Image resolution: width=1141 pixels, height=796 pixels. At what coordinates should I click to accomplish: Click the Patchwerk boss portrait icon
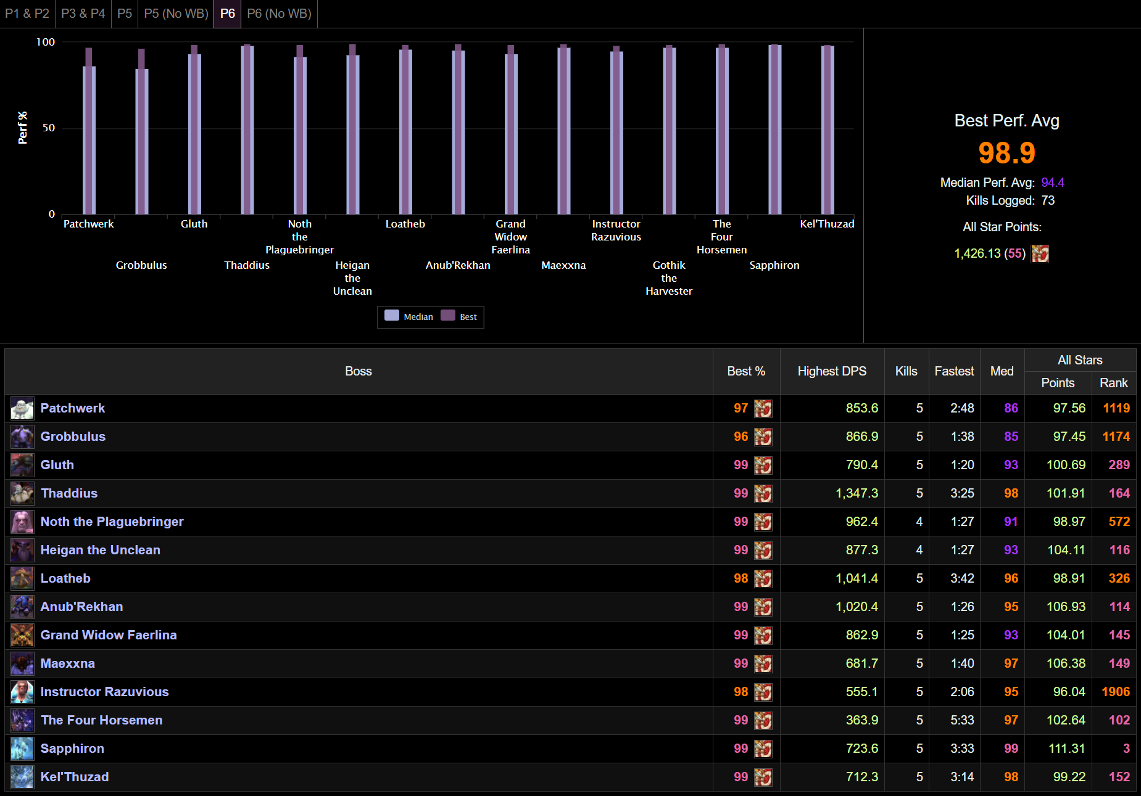coord(22,408)
